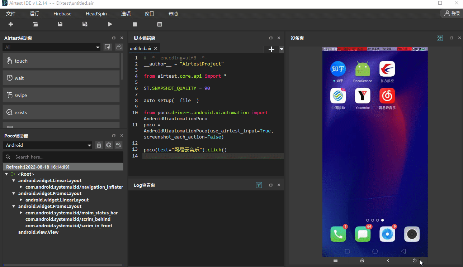Open the 运行 menu
This screenshot has height=267, width=463.
[x=34, y=14]
